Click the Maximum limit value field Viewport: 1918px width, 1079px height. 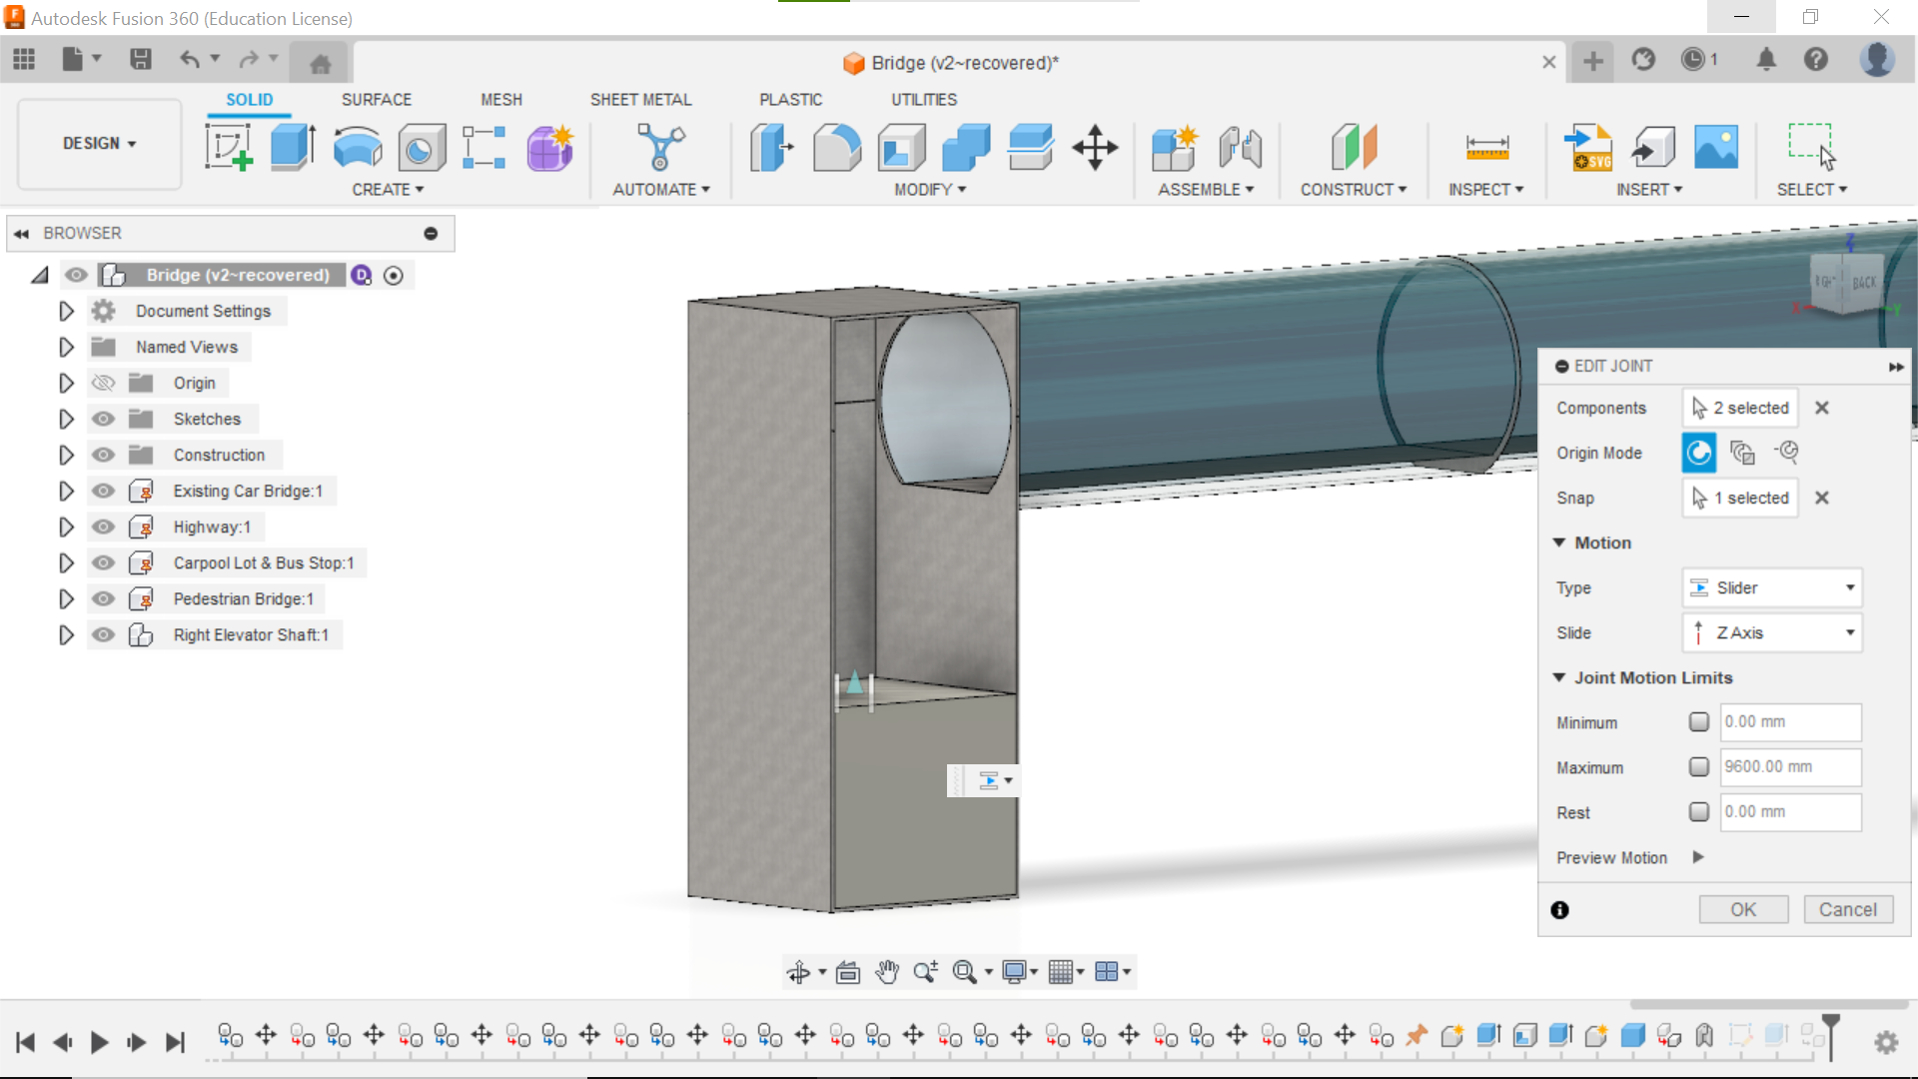tap(1789, 766)
